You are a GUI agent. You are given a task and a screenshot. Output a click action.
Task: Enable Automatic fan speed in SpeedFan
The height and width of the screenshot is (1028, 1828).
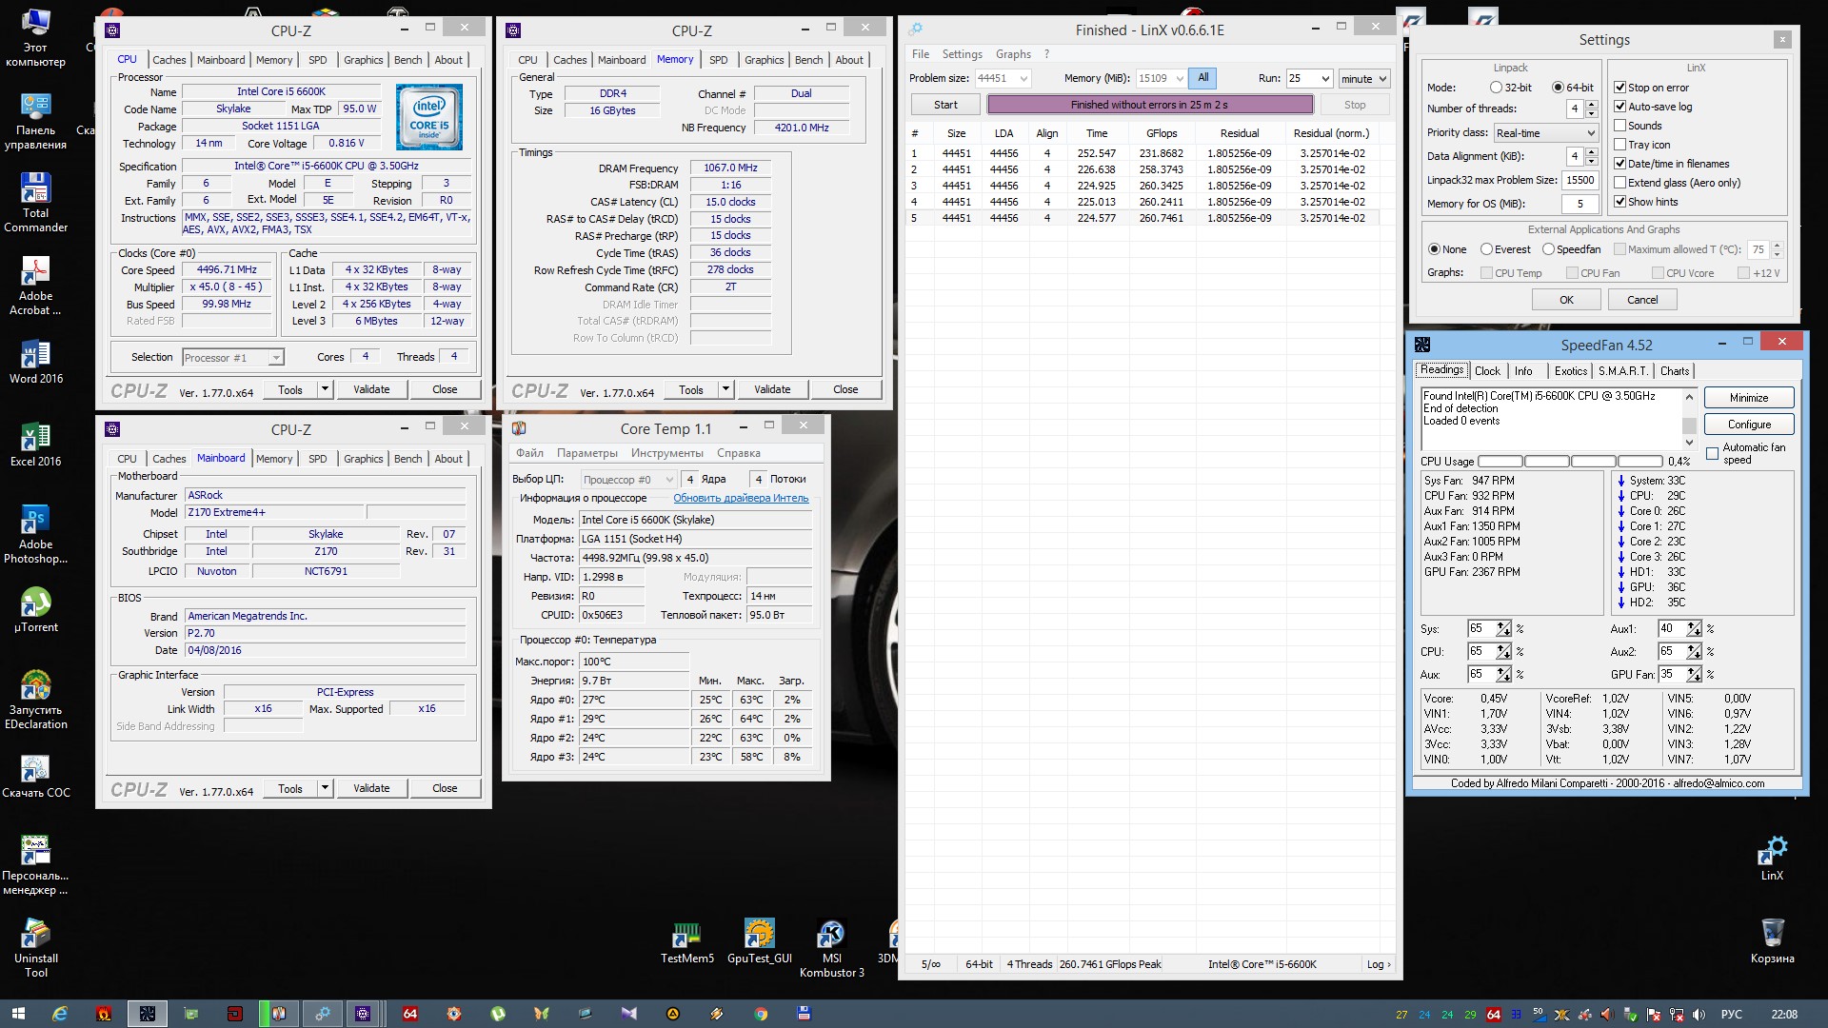coord(1713,454)
